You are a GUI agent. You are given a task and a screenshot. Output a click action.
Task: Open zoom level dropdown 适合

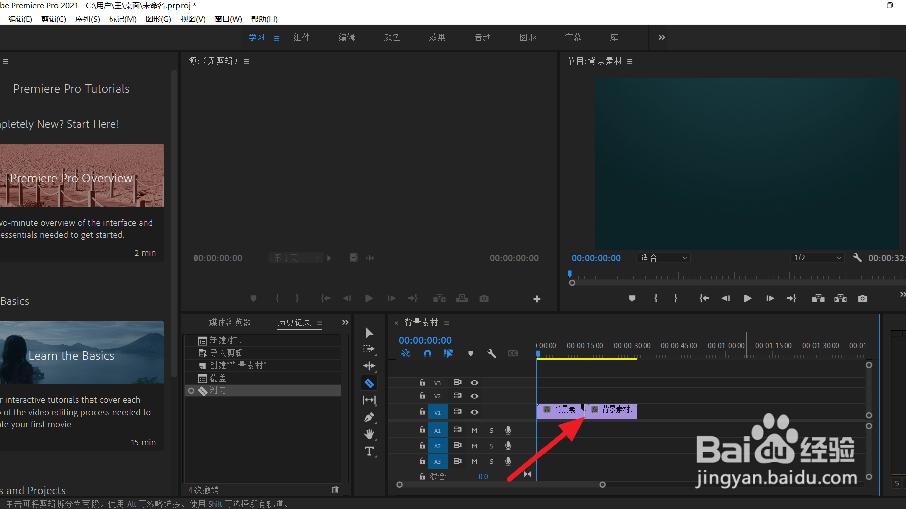pyautogui.click(x=663, y=258)
